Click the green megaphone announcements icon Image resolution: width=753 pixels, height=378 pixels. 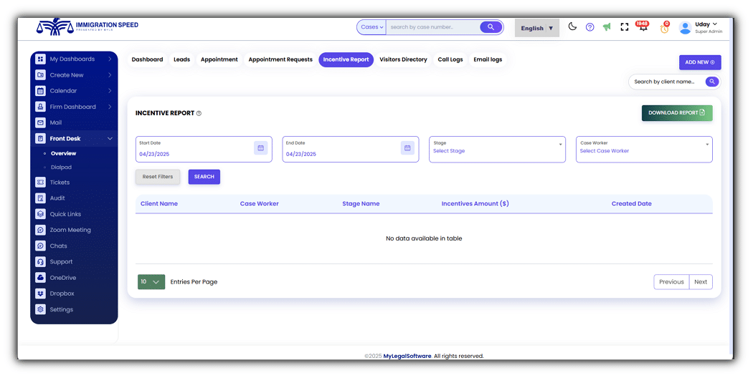(x=607, y=27)
